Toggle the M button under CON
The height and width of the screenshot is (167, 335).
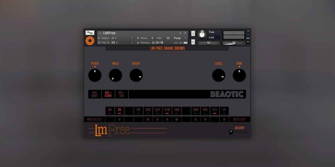(x=196, y=119)
